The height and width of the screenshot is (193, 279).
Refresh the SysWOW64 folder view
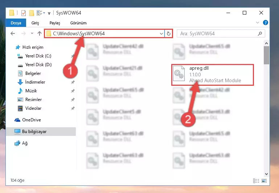coord(168,33)
